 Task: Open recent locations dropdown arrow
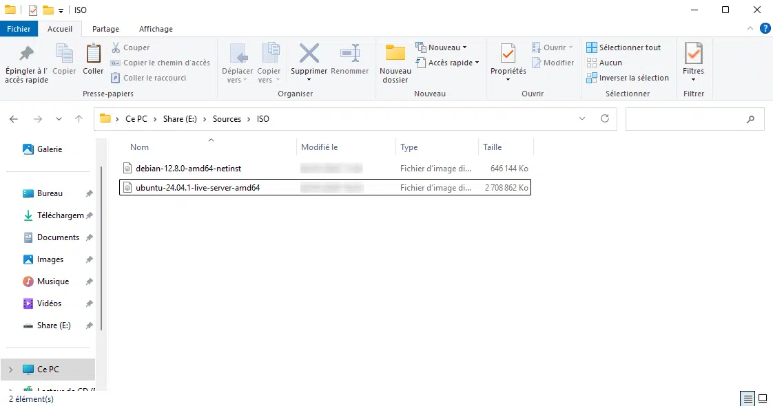[59, 118]
